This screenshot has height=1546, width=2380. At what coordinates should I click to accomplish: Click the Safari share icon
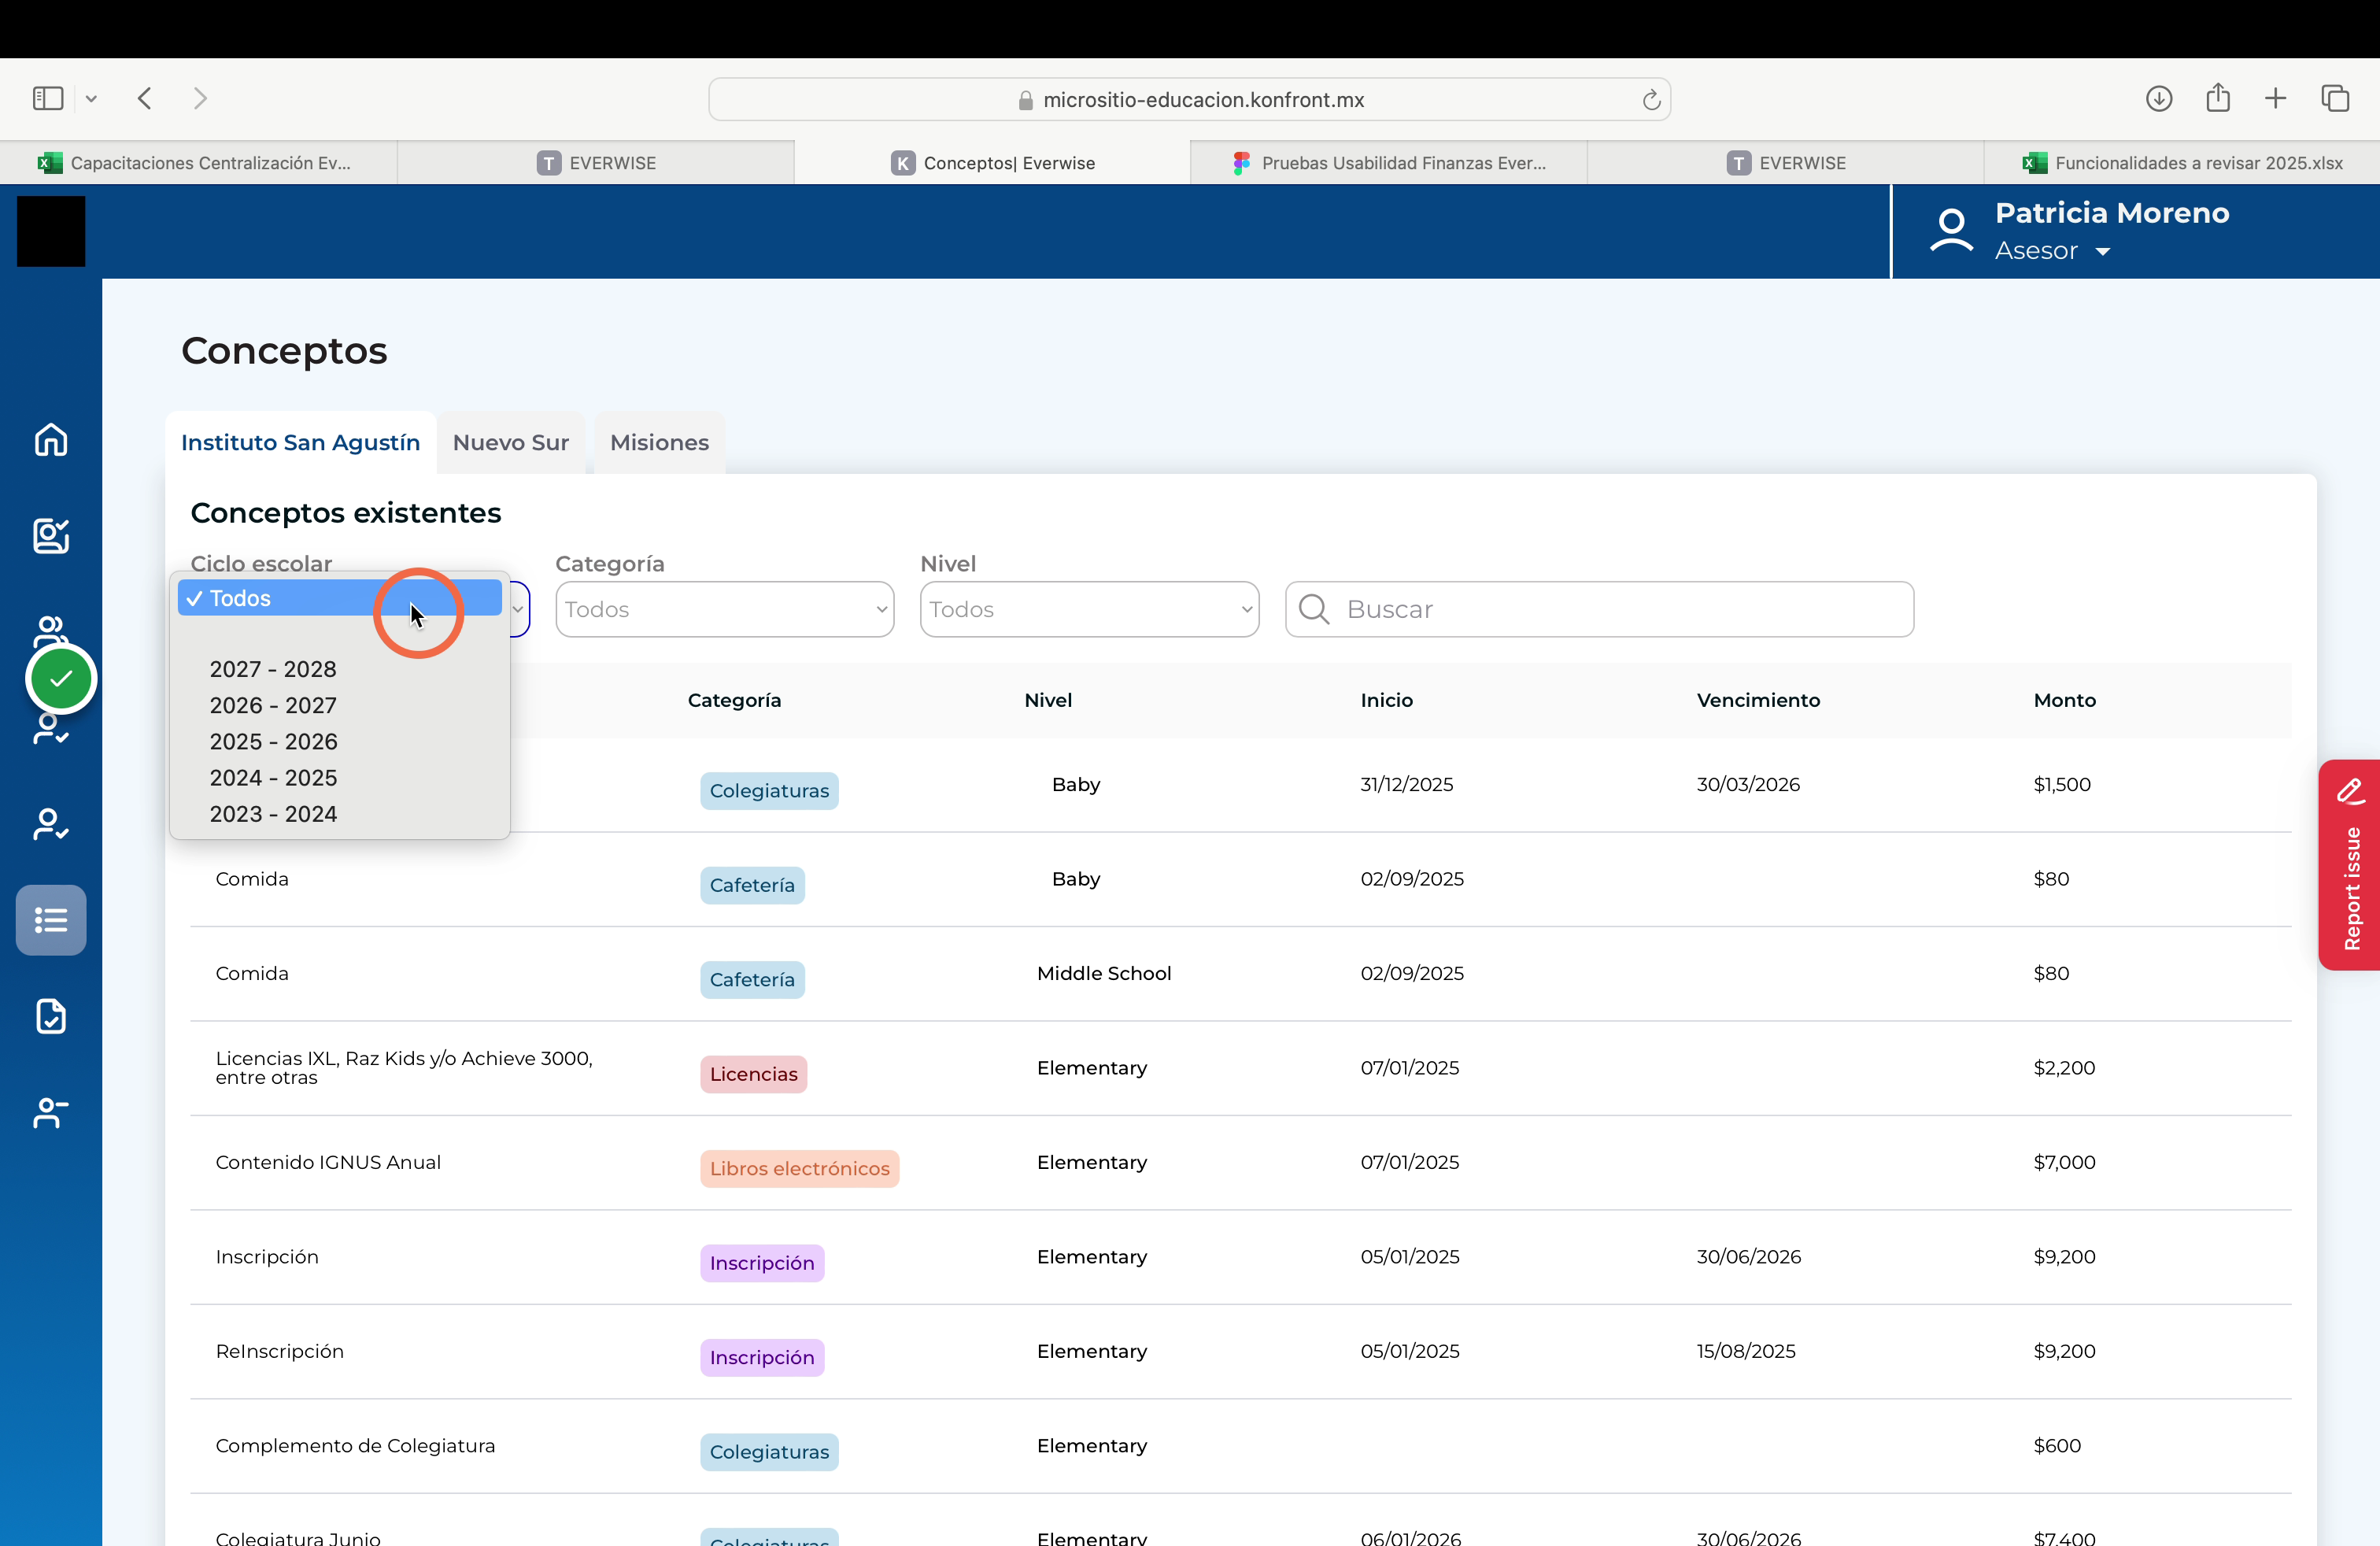[2218, 97]
